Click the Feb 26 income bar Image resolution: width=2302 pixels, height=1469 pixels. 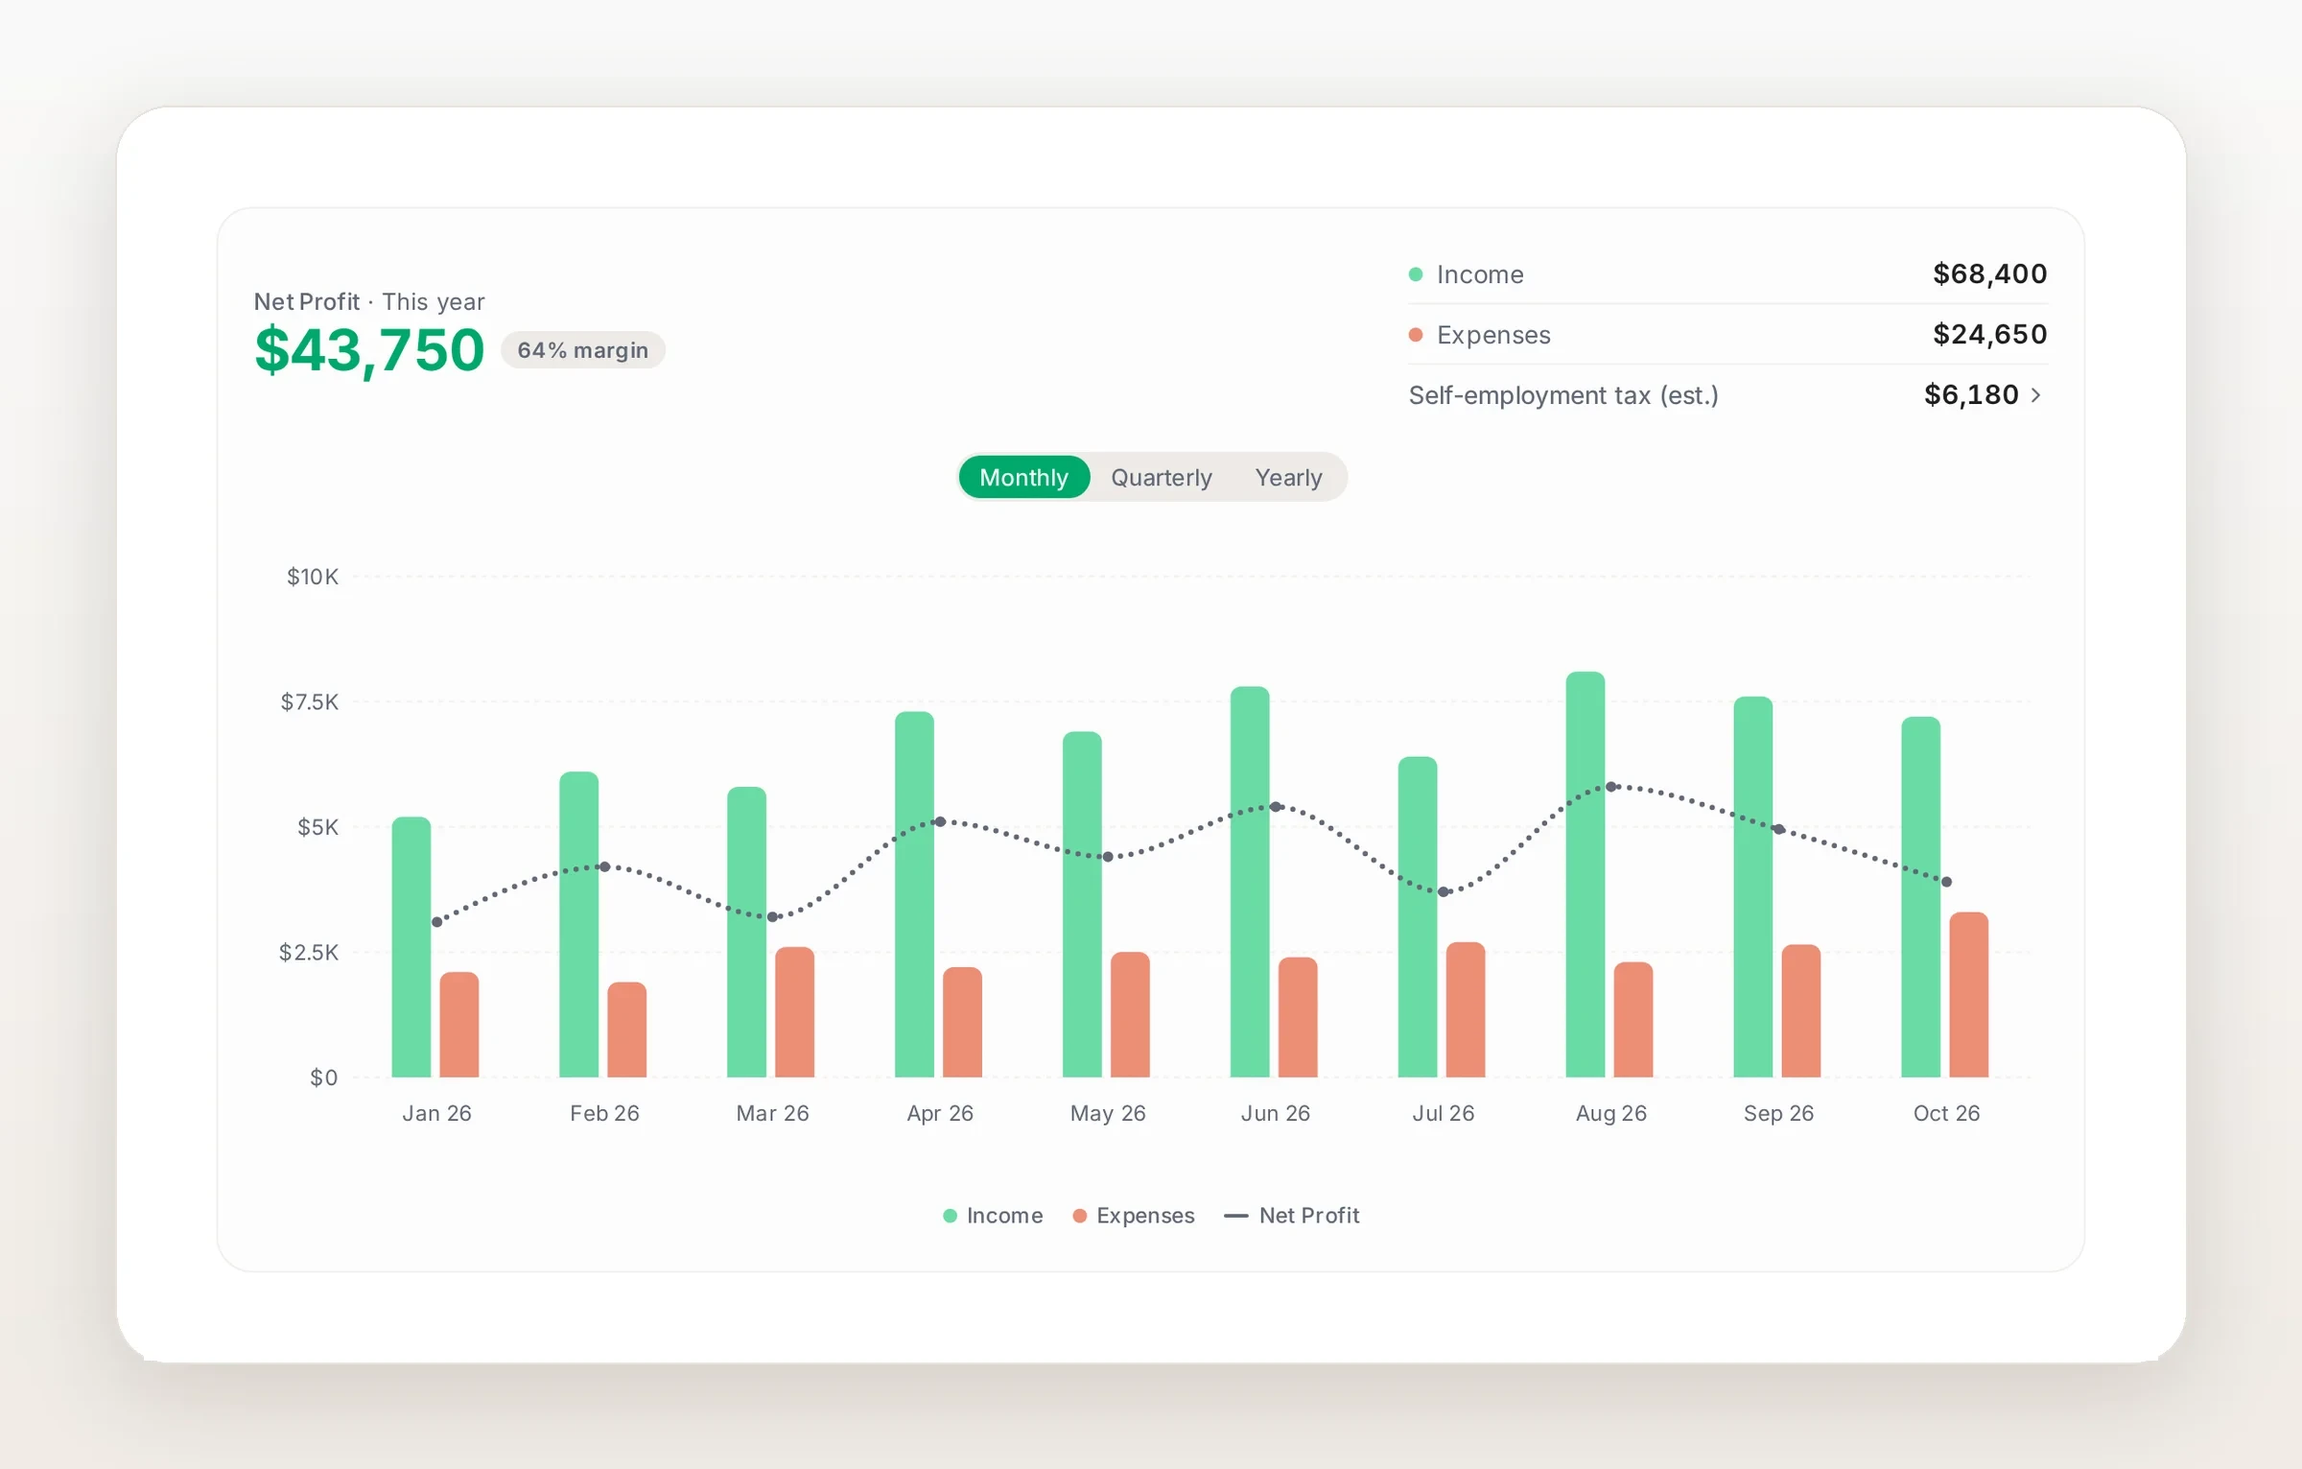(579, 924)
